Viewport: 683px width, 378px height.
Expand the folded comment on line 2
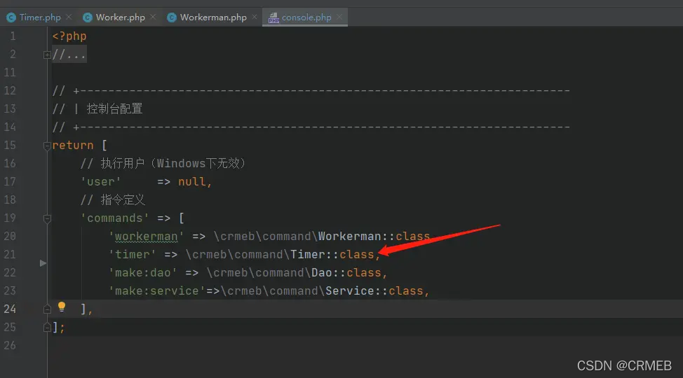tap(47, 55)
